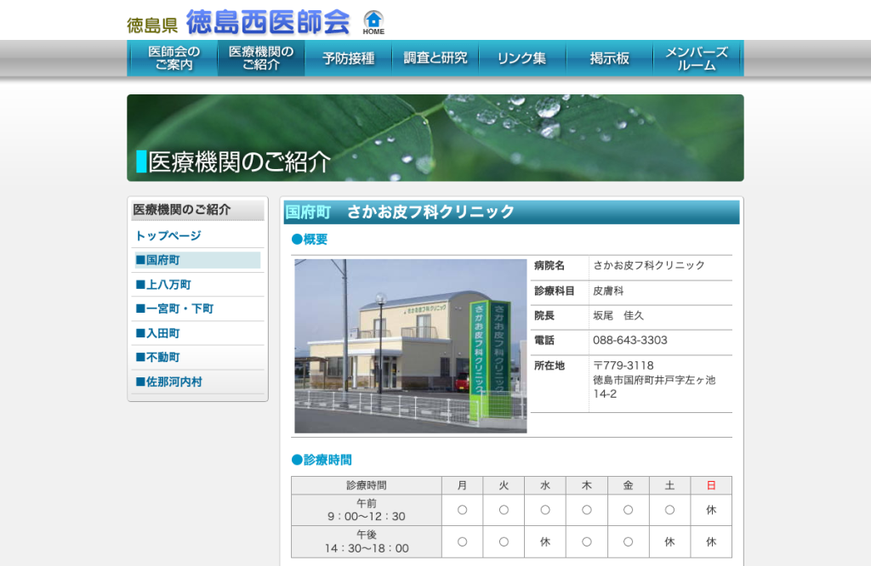871x566 pixels.
Task: Open the 調査と研究 section
Action: 435,59
